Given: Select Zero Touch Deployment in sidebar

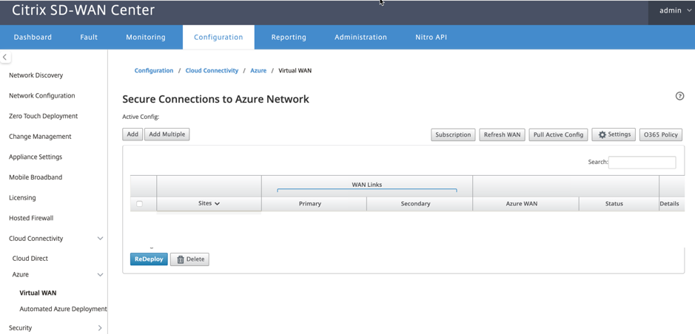Looking at the screenshot, I should click(x=44, y=116).
